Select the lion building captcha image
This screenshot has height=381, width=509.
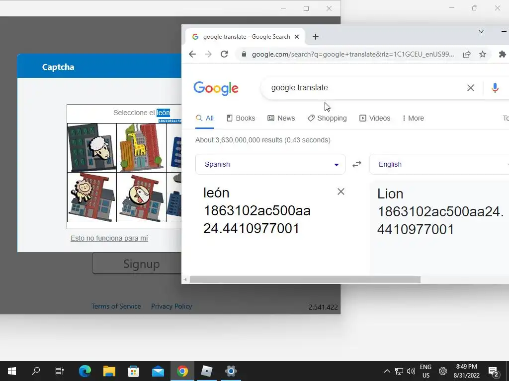[92, 197]
